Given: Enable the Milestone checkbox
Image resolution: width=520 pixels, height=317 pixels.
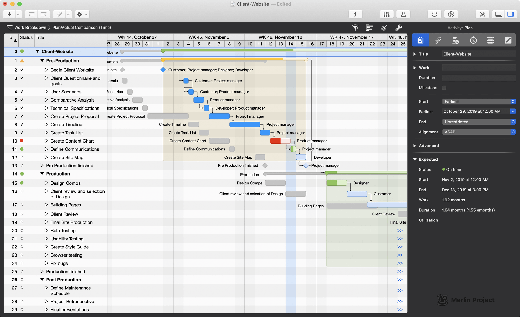Looking at the screenshot, I should (444, 88).
